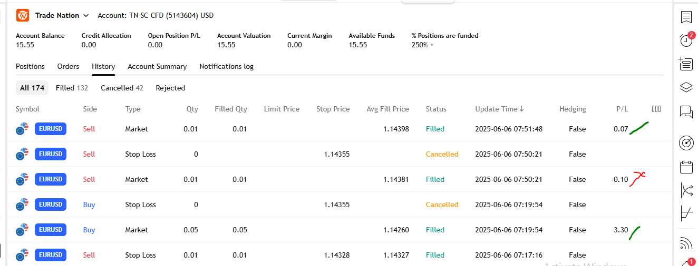Show only Rejected orders
The image size is (698, 266).
(170, 88)
